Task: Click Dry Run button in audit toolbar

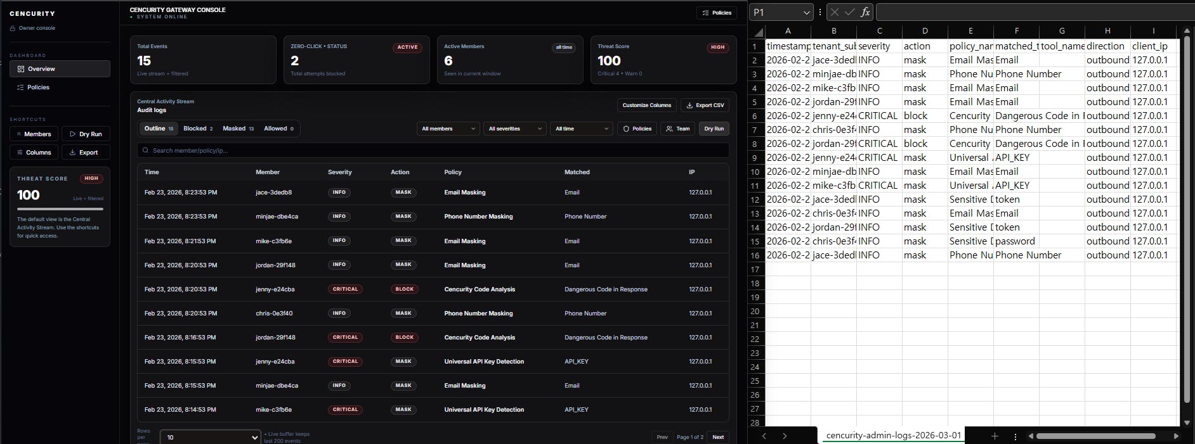Action: 714,129
